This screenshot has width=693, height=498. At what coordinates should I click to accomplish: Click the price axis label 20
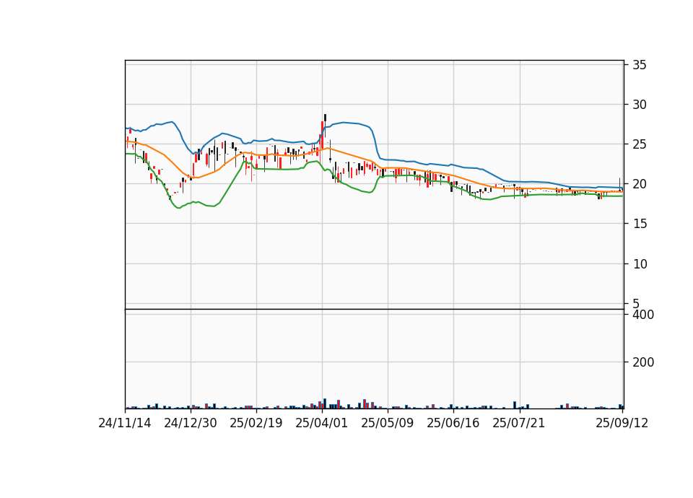pos(640,184)
